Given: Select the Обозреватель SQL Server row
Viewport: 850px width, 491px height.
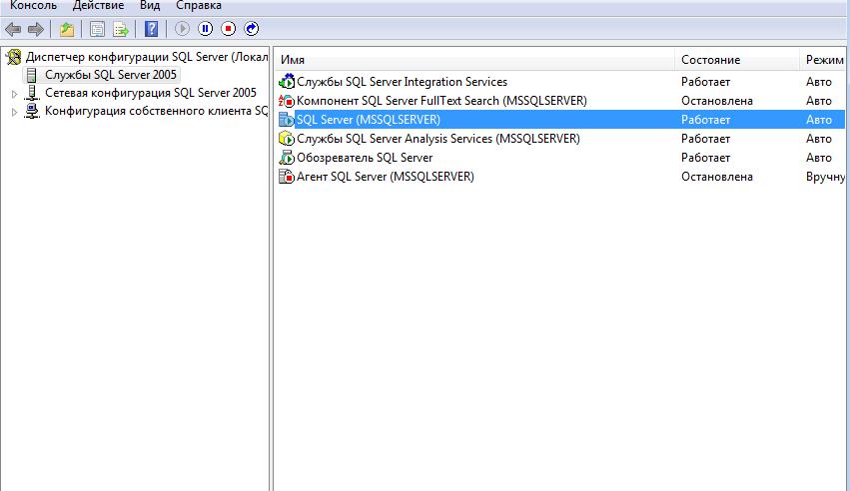Looking at the screenshot, I should tap(560, 158).
